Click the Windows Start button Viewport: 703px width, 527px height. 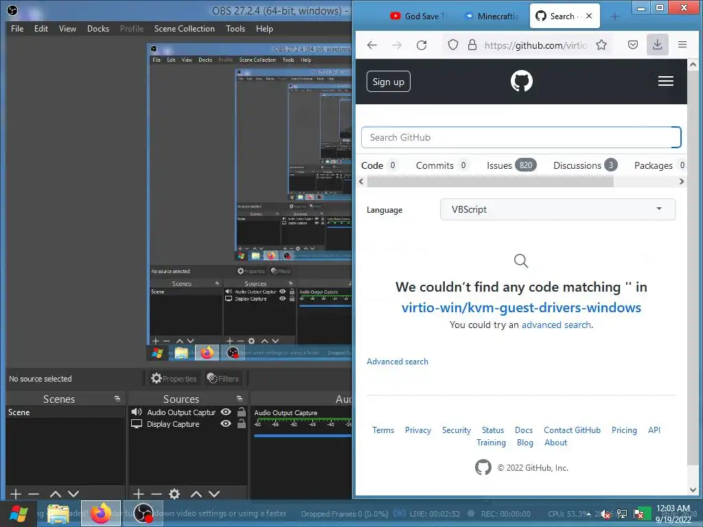coord(19,513)
